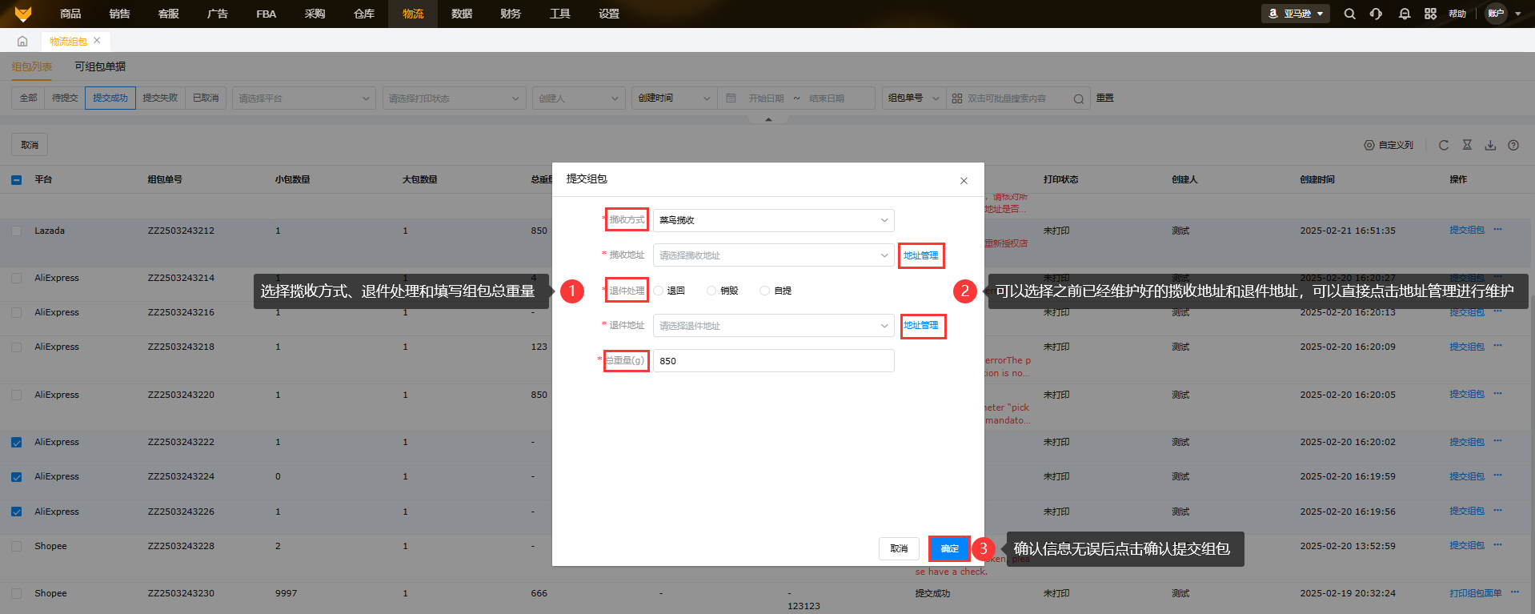Open the customer support headset icon
Screen dimensions: 1535x614
coord(1376,14)
